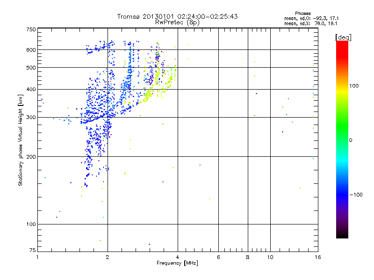Click the plot title 'Tromsø 20130101 02:24:00-02:25:43'
The height and width of the screenshot is (280, 374).
click(x=177, y=16)
